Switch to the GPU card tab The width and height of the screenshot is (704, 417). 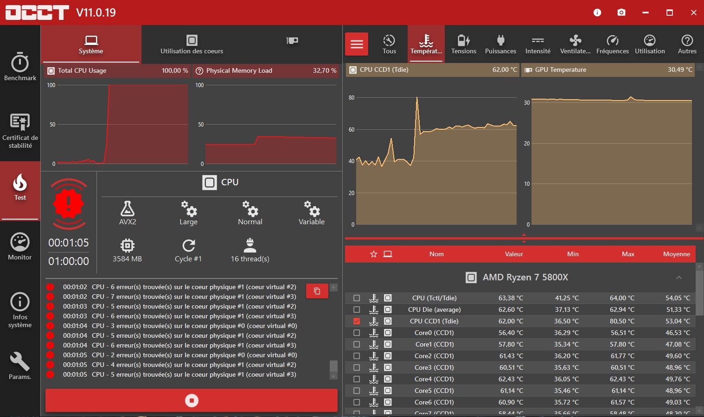292,41
